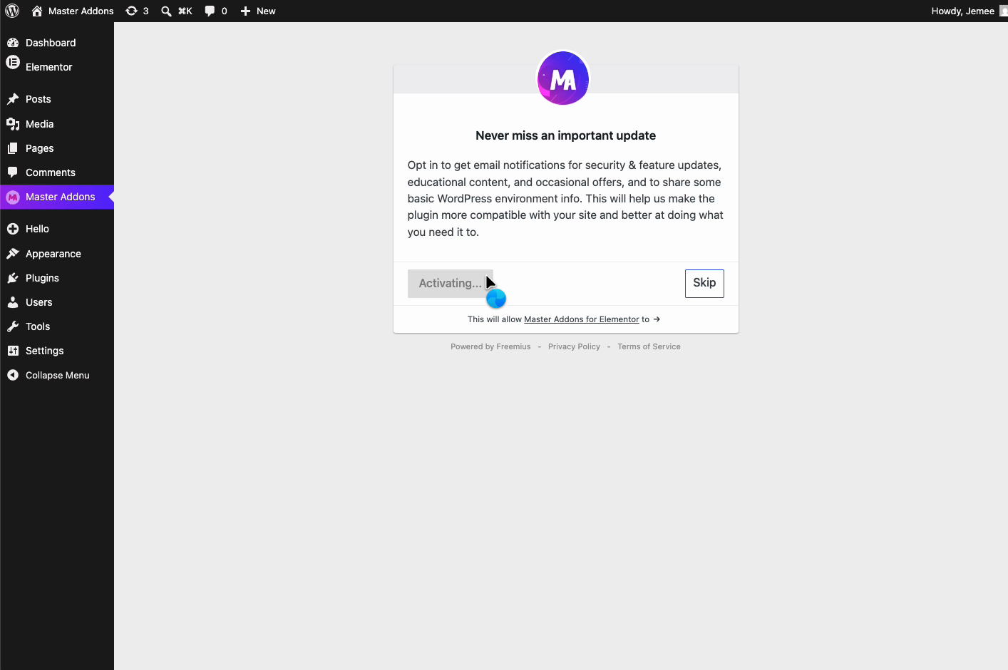The height and width of the screenshot is (670, 1008).
Task: Open Master Addons in the sidebar menu
Action: pyautogui.click(x=57, y=197)
